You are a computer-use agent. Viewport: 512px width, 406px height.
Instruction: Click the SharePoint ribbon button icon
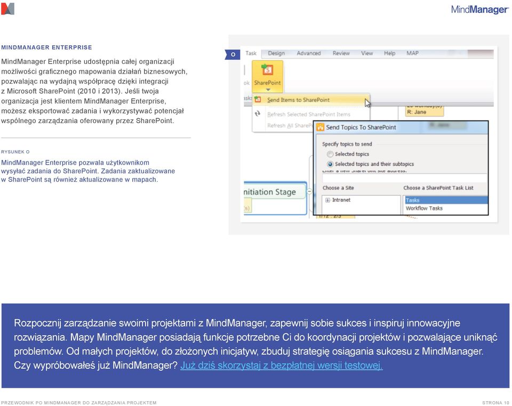coord(267,70)
